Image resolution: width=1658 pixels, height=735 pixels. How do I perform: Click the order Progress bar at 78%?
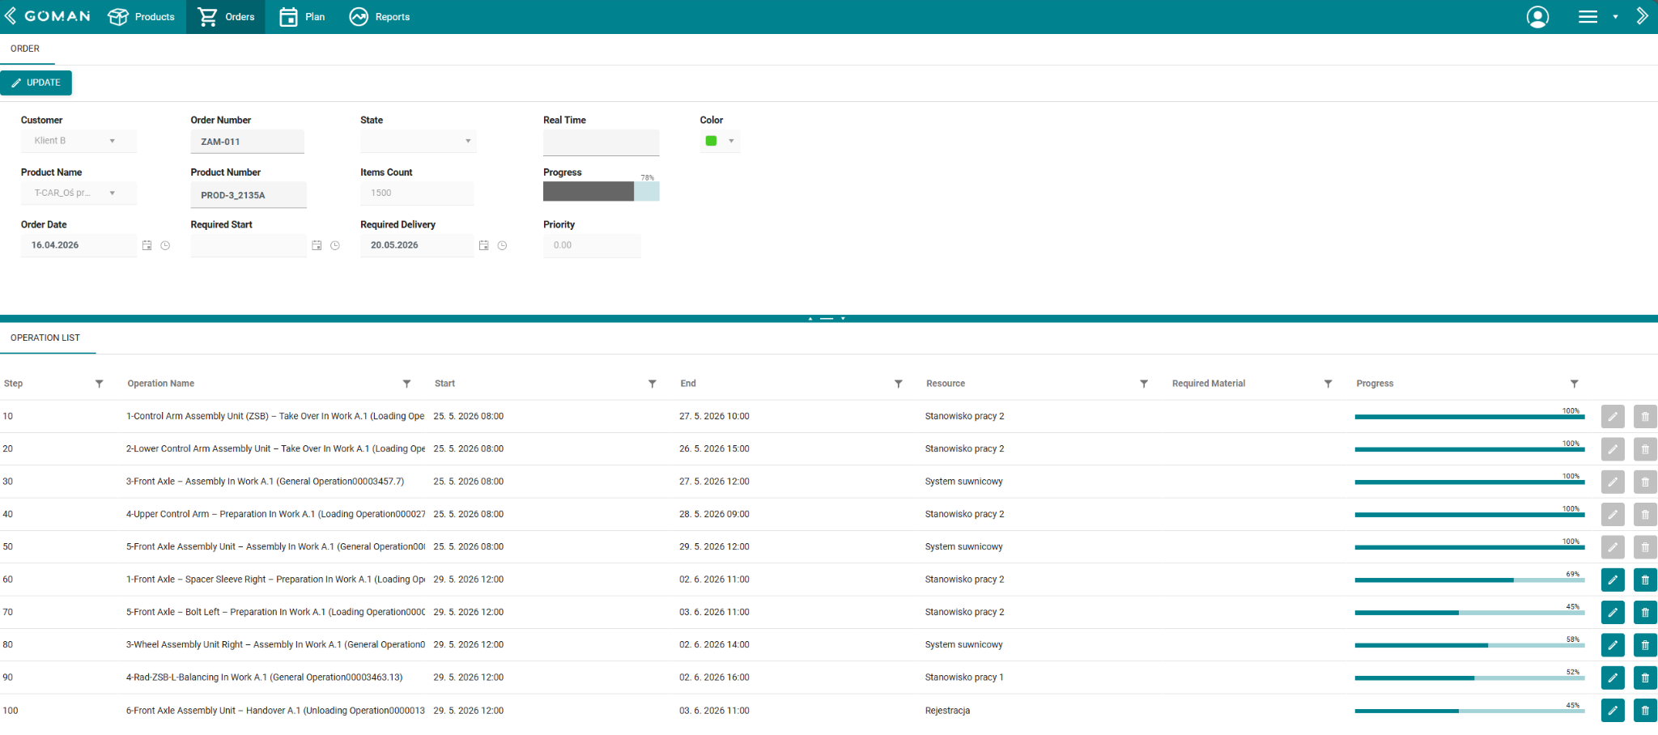(x=601, y=191)
